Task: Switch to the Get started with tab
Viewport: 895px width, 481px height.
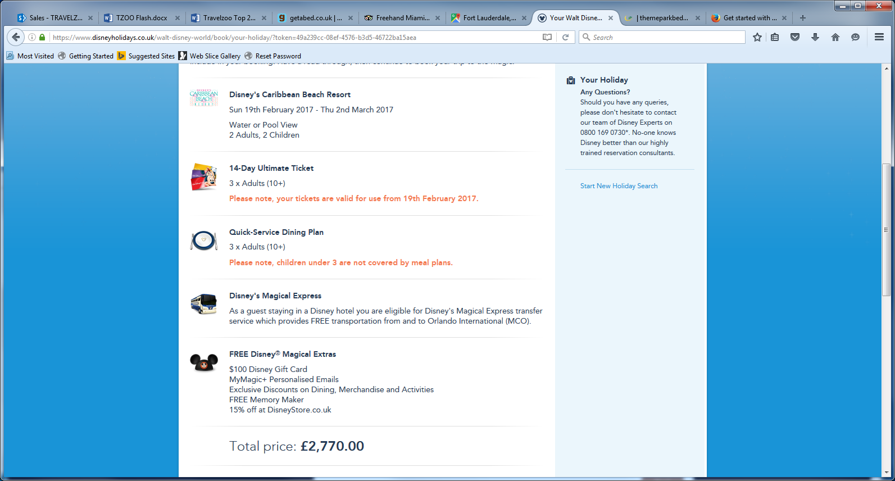Action: click(749, 18)
